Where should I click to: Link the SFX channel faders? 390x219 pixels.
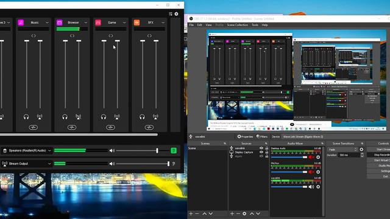coord(149,36)
